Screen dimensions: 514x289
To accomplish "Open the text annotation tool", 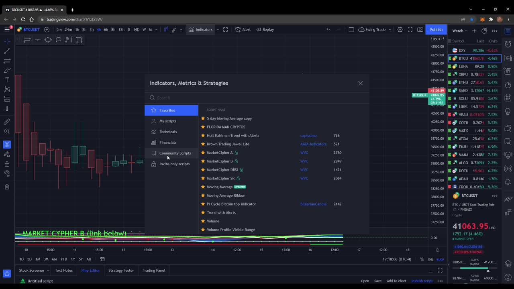I will coord(7,80).
